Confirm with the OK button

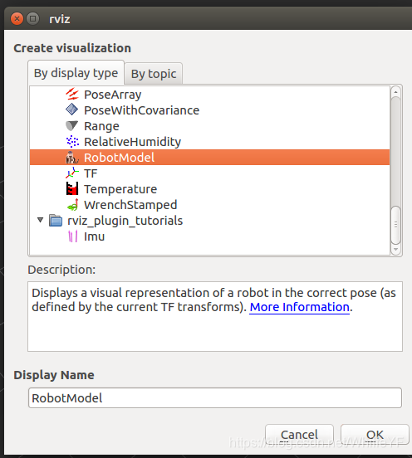[375, 435]
